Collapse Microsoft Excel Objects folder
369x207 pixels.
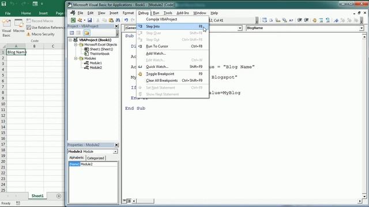pos(76,45)
